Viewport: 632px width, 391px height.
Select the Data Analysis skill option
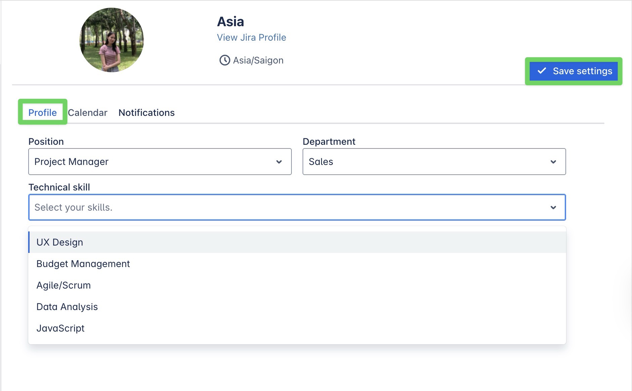point(67,307)
